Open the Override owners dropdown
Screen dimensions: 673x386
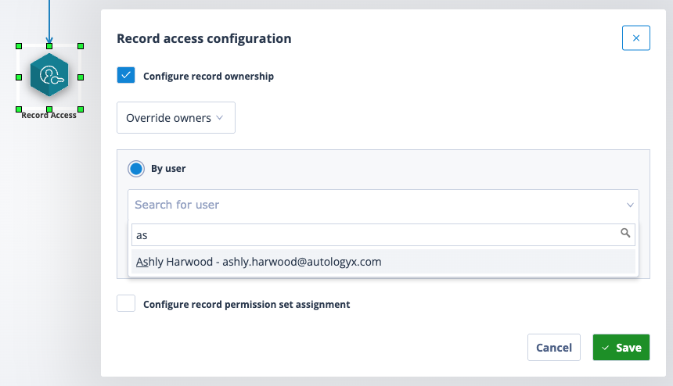click(x=176, y=118)
